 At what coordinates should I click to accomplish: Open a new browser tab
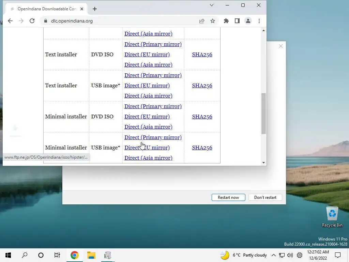point(95,9)
